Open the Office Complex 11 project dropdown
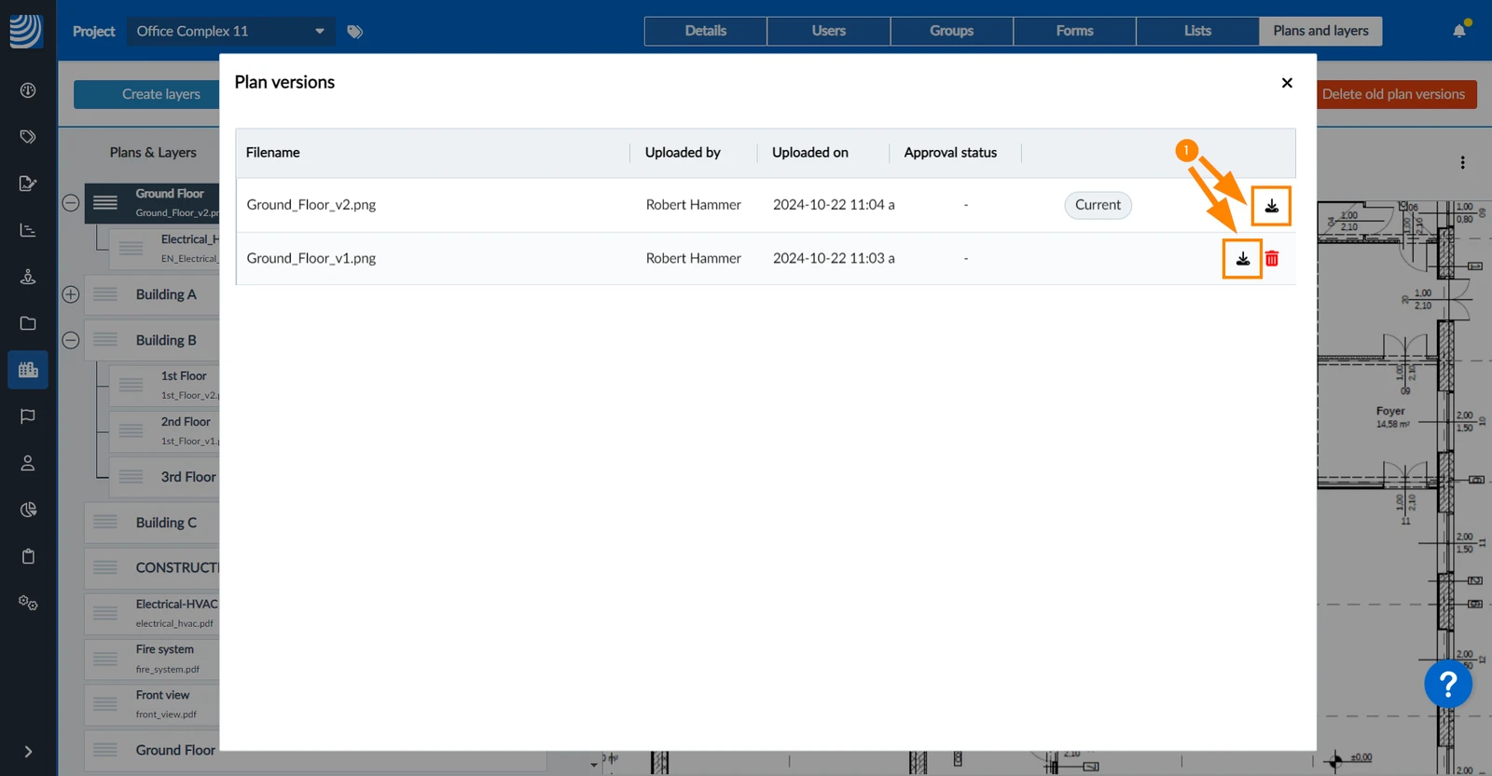1492x776 pixels. click(x=229, y=32)
